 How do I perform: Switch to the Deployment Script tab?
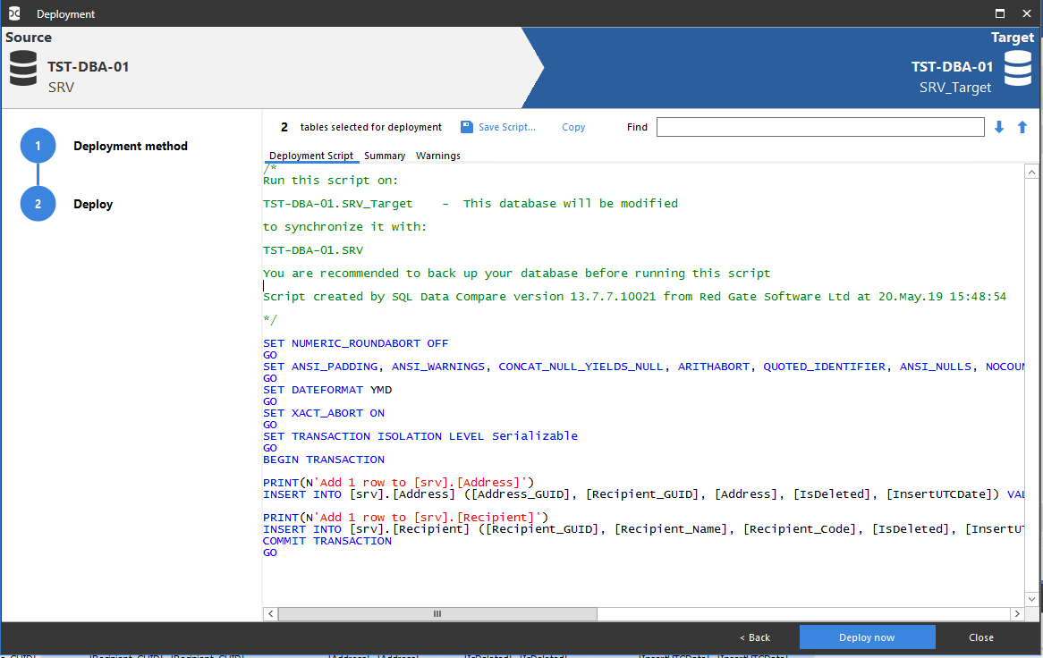click(311, 156)
